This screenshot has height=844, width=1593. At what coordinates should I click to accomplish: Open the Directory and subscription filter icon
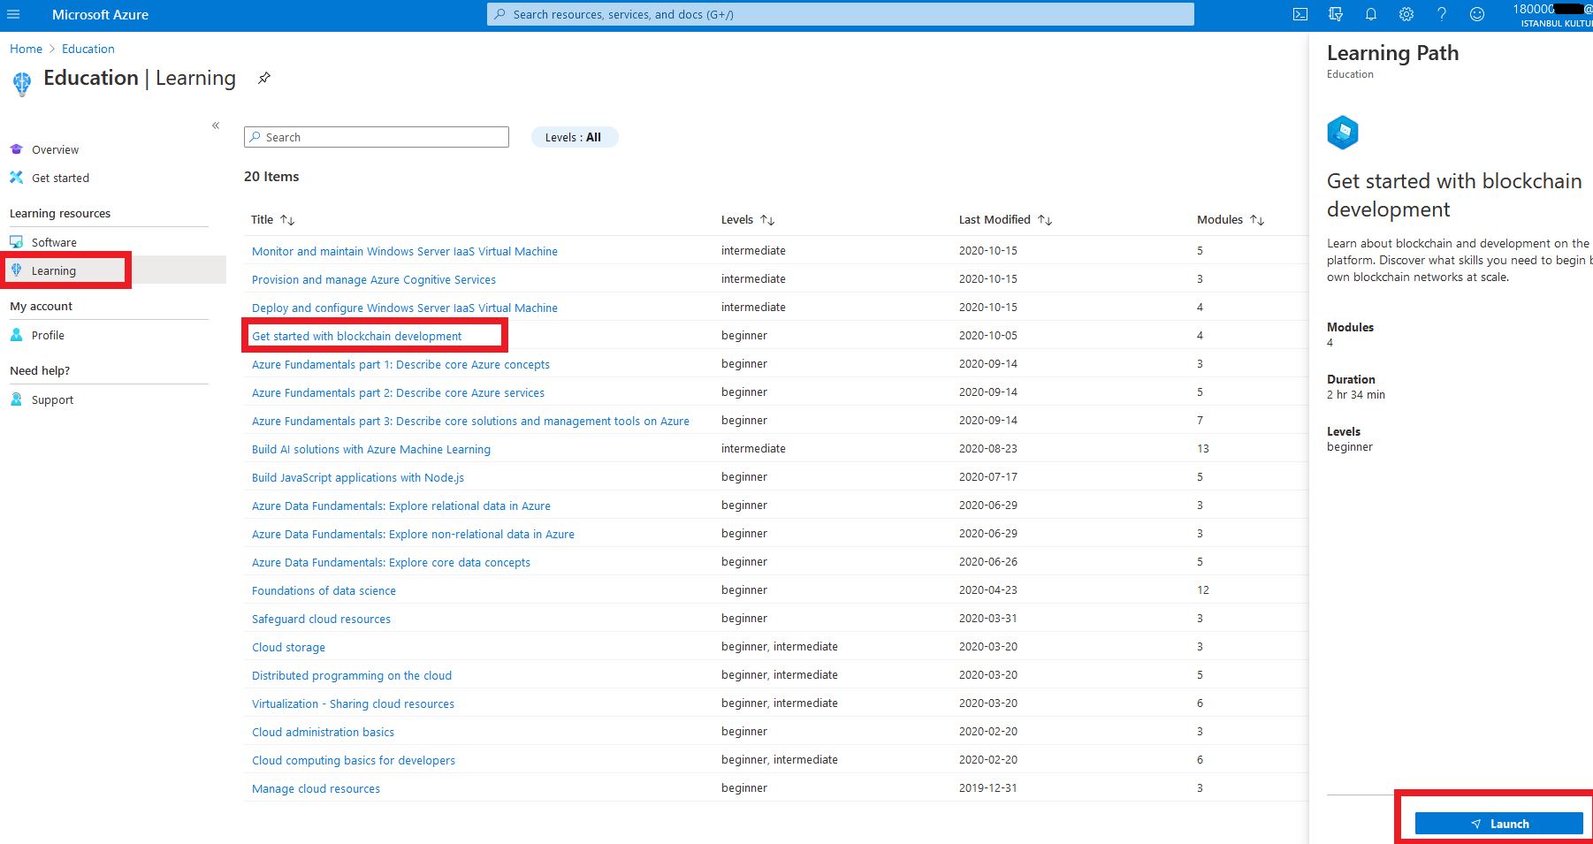tap(1336, 14)
